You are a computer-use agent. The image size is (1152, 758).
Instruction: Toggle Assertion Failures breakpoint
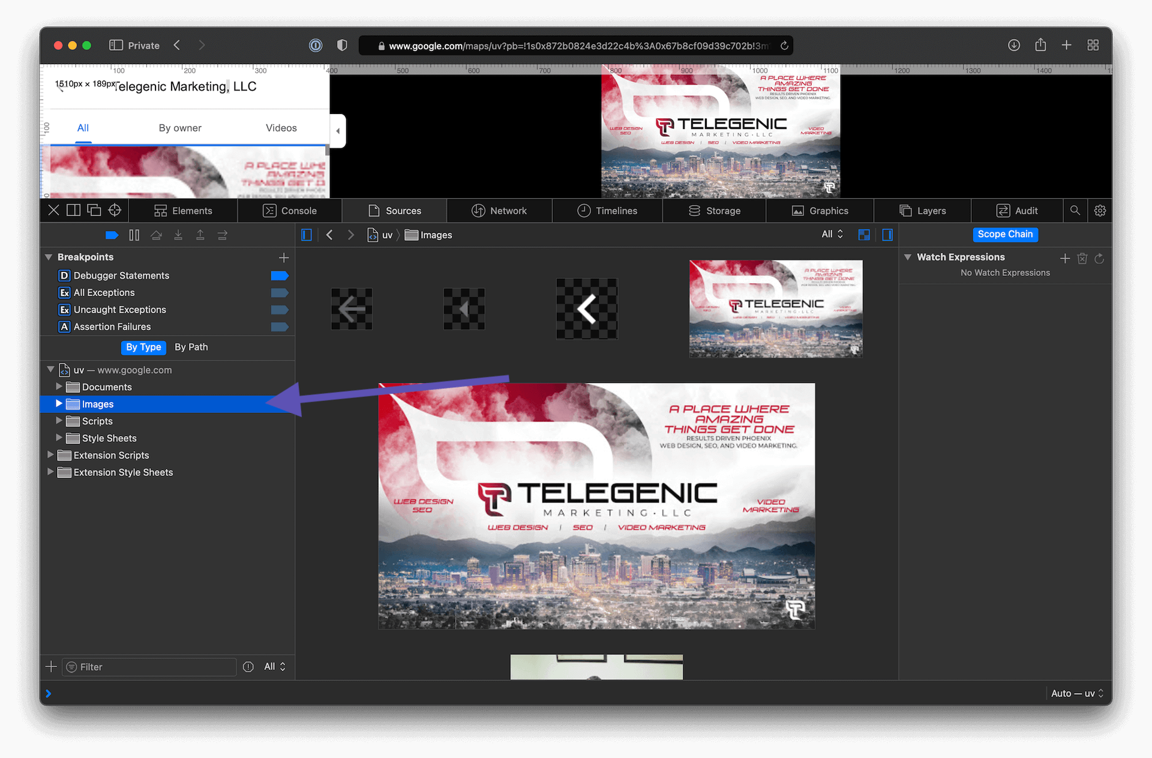tap(280, 327)
